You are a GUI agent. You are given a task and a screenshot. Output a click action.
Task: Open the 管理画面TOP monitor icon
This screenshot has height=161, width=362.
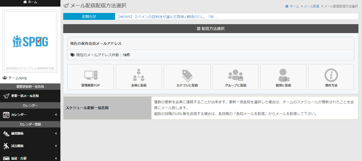tap(90, 75)
